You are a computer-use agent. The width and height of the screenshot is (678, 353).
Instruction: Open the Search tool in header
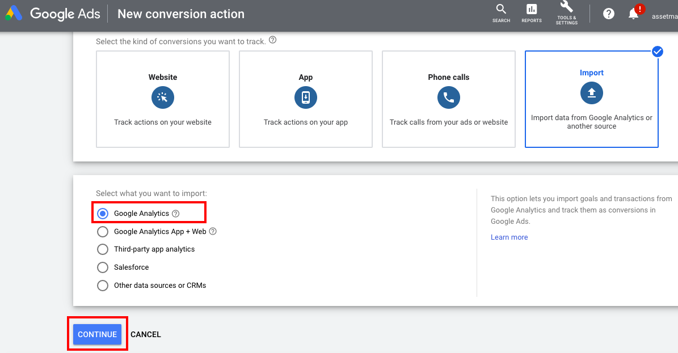tap(501, 12)
